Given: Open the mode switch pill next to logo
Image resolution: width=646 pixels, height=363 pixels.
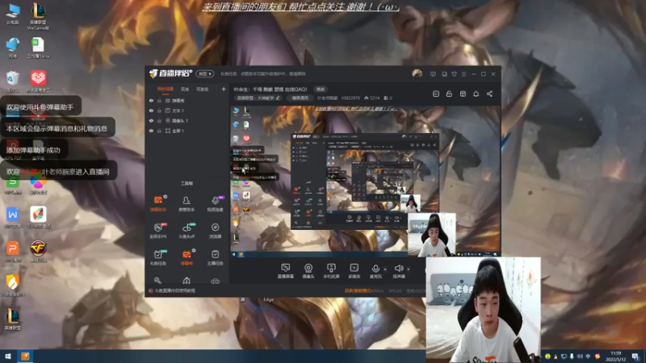Looking at the screenshot, I should tap(204, 74).
